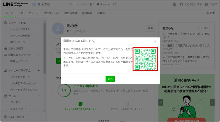Image resolution: width=220 pixels, height=122 pixels.
Task: Go to the next guide banner slide
Action: pyautogui.click(x=212, y=102)
